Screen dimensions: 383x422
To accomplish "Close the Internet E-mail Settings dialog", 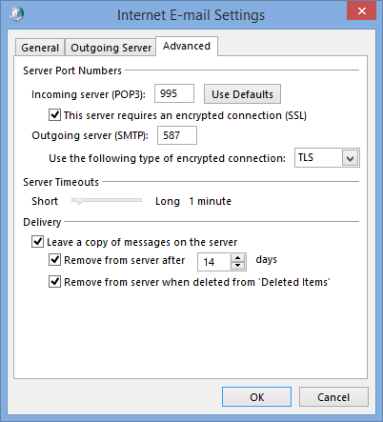I will 361,10.
